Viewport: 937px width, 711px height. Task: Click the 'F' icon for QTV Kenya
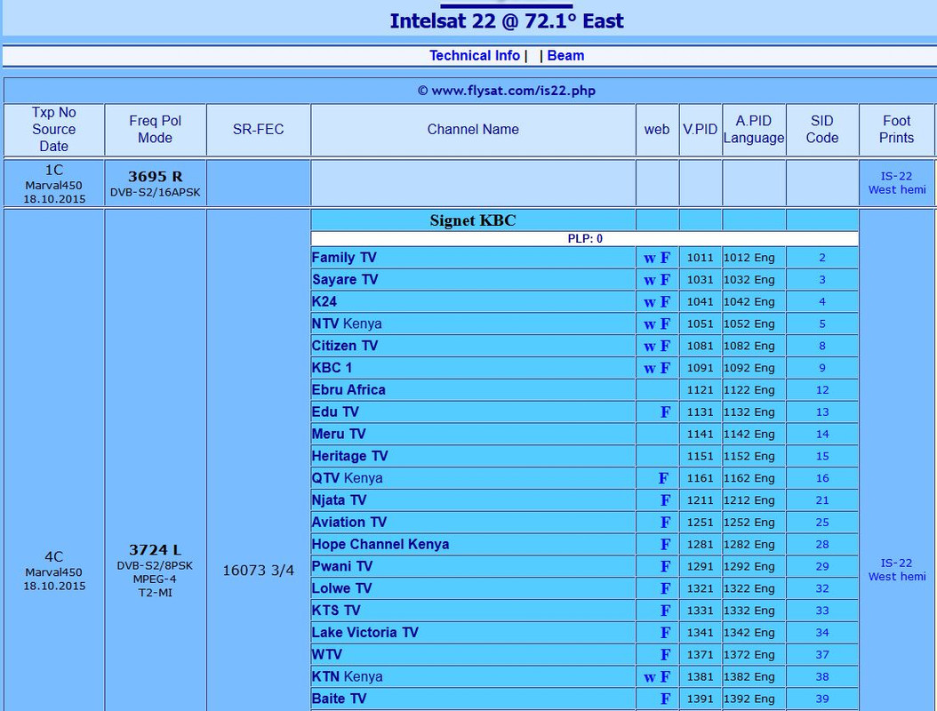tap(663, 479)
